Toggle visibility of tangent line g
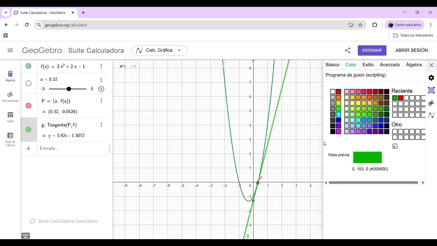 click(28, 129)
